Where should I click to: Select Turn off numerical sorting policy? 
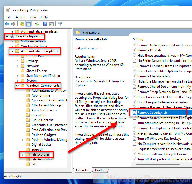(162, 123)
